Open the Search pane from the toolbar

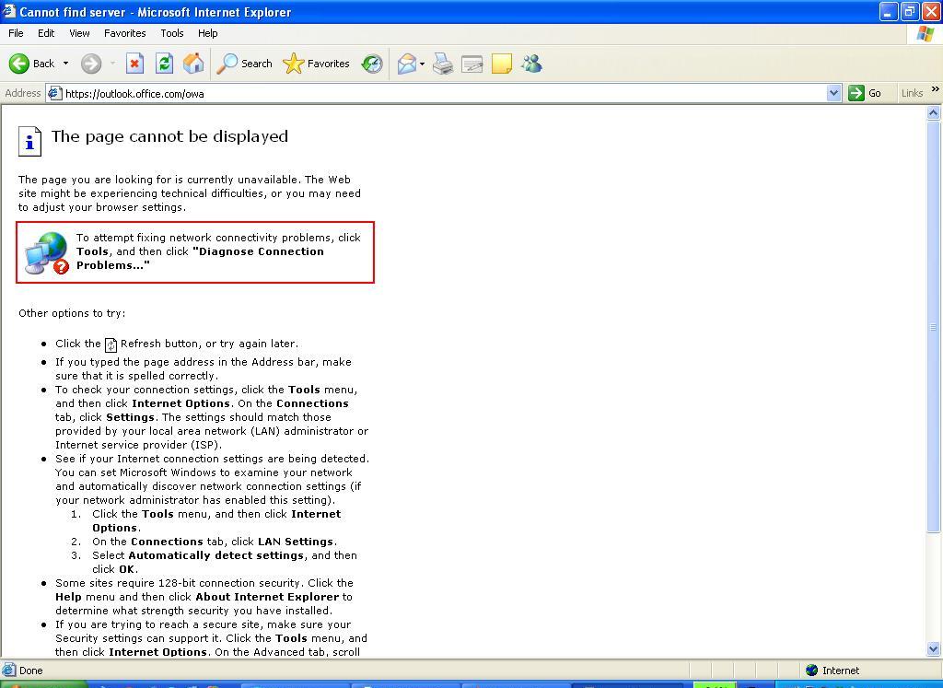244,64
